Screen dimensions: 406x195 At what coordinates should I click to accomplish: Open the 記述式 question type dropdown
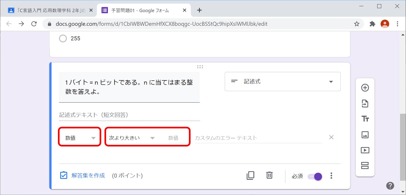click(283, 81)
